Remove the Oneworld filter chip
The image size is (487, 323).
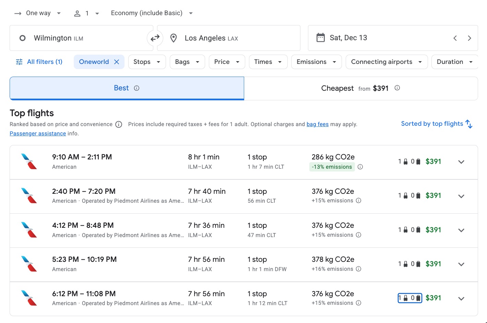click(117, 62)
